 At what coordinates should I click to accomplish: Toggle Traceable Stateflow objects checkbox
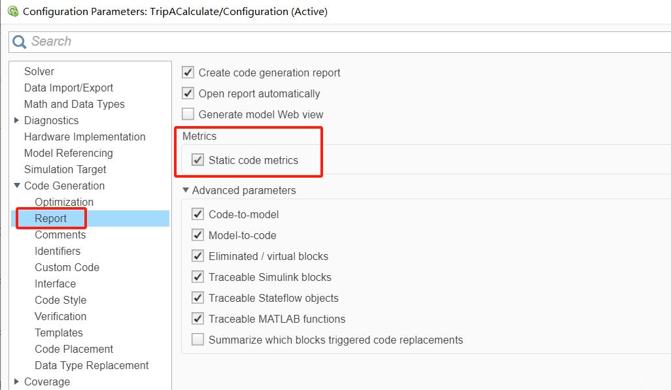(x=198, y=298)
